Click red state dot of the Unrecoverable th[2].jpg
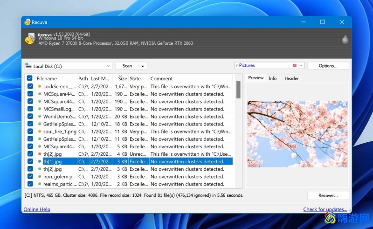373x229 pixels. [40, 154]
